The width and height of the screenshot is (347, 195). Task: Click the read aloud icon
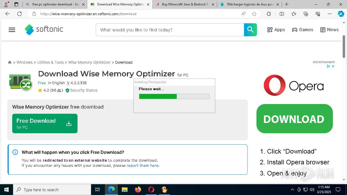[x=243, y=14]
